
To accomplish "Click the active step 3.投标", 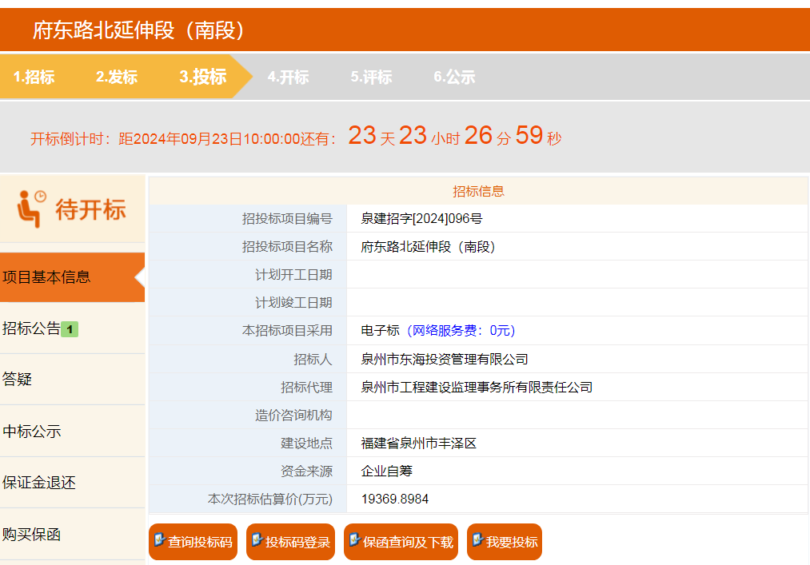I will [202, 77].
